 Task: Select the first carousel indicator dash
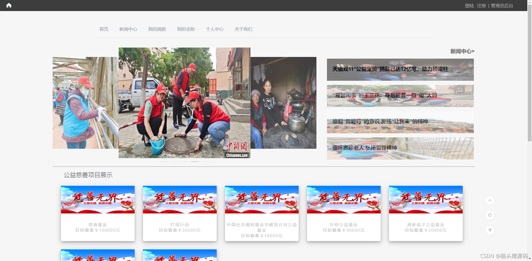tap(163, 161)
